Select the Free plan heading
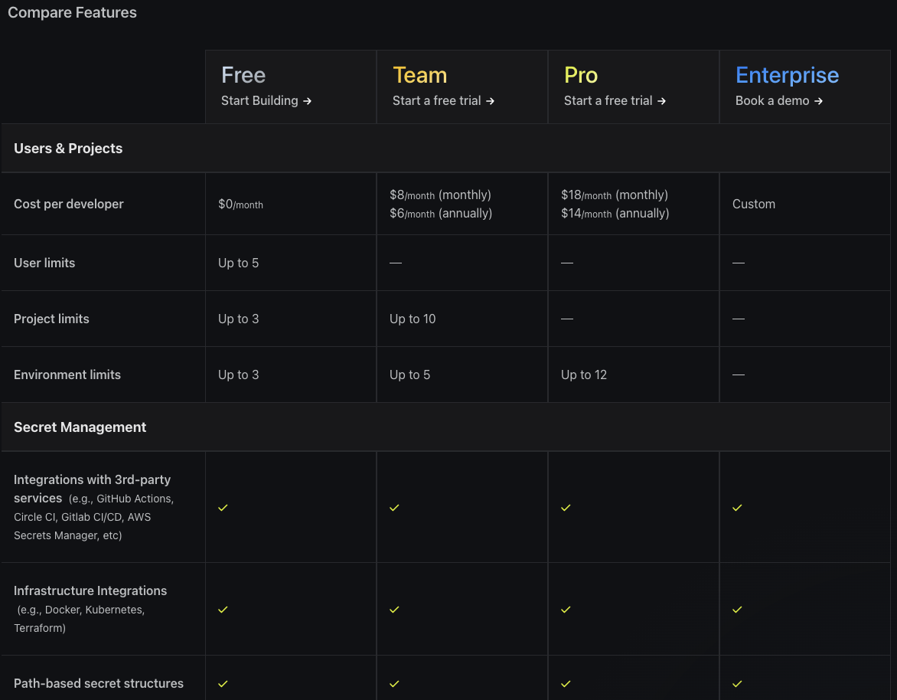Image resolution: width=897 pixels, height=700 pixels. click(x=243, y=75)
